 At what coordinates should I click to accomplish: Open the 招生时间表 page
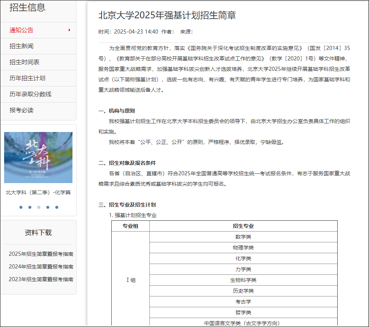point(24,62)
